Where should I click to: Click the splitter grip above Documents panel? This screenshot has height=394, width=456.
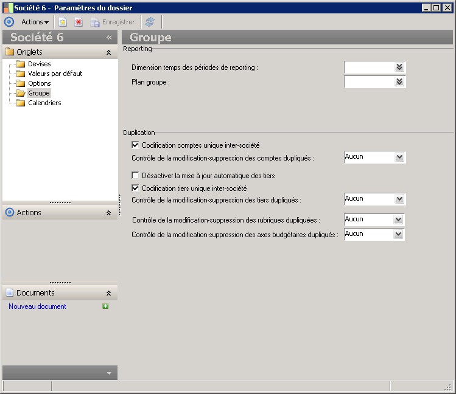(60, 283)
